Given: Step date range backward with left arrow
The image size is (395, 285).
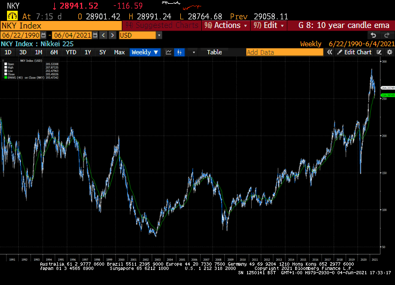Looking at the screenshot, I should tap(103, 35).
